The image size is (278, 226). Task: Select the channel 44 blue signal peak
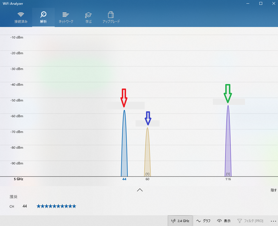tap(124, 143)
